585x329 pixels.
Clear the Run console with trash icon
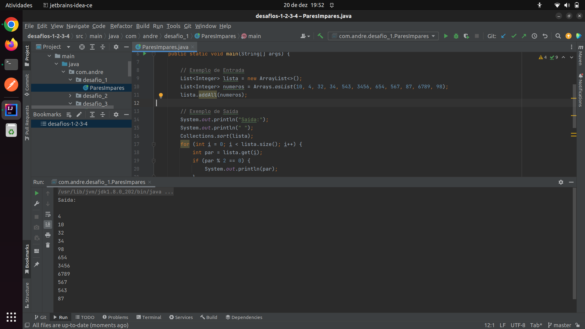tap(48, 245)
